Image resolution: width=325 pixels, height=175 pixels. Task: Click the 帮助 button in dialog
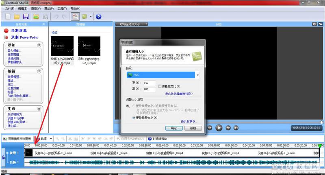coord(193,128)
